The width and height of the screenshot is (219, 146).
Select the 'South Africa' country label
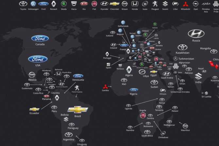point(147,136)
